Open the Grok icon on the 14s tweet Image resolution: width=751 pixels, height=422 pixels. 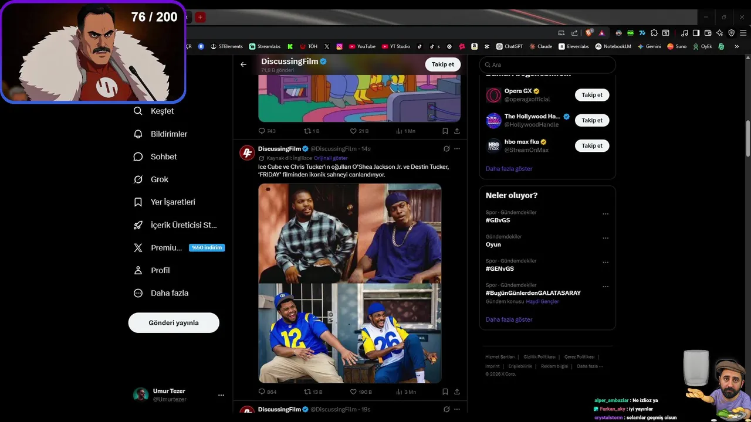pyautogui.click(x=446, y=149)
